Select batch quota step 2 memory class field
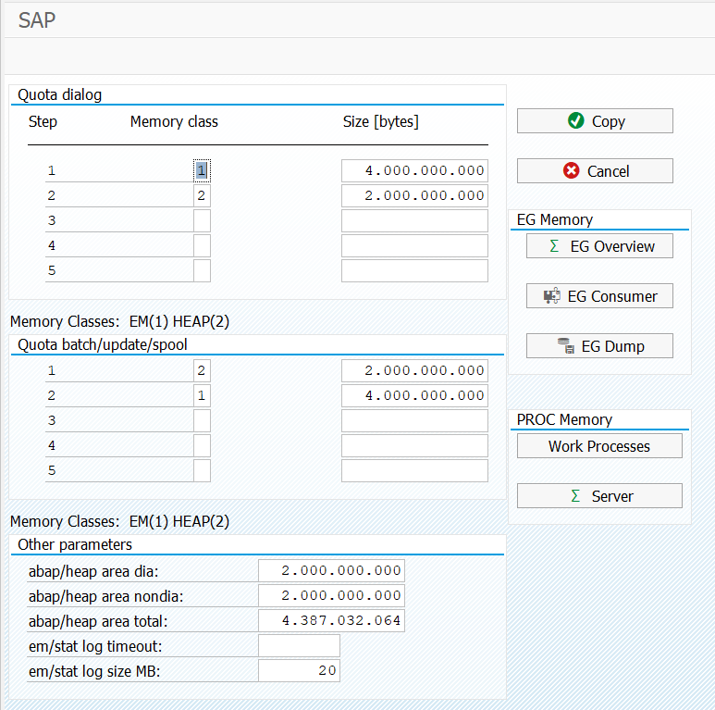This screenshot has width=715, height=710. [x=202, y=395]
